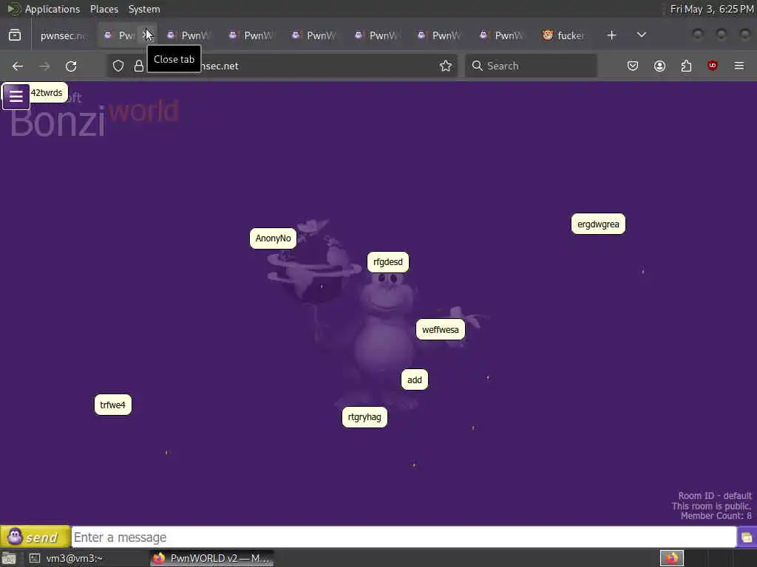This screenshot has height=567, width=757.
Task: Select the weffwesa user bubble
Action: point(441,330)
